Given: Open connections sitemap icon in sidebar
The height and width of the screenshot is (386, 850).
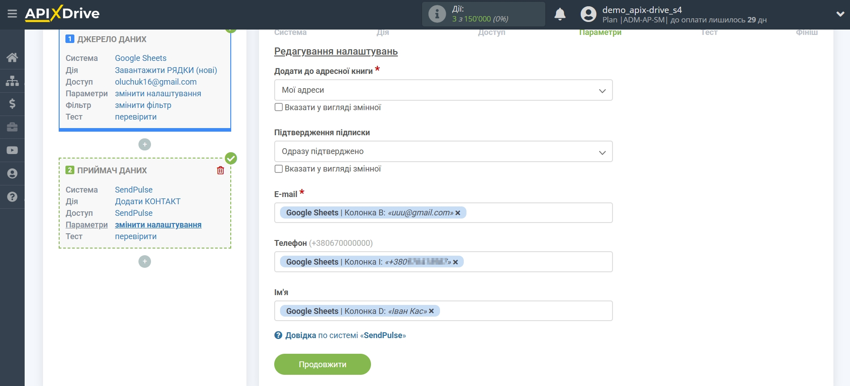Looking at the screenshot, I should tap(12, 81).
